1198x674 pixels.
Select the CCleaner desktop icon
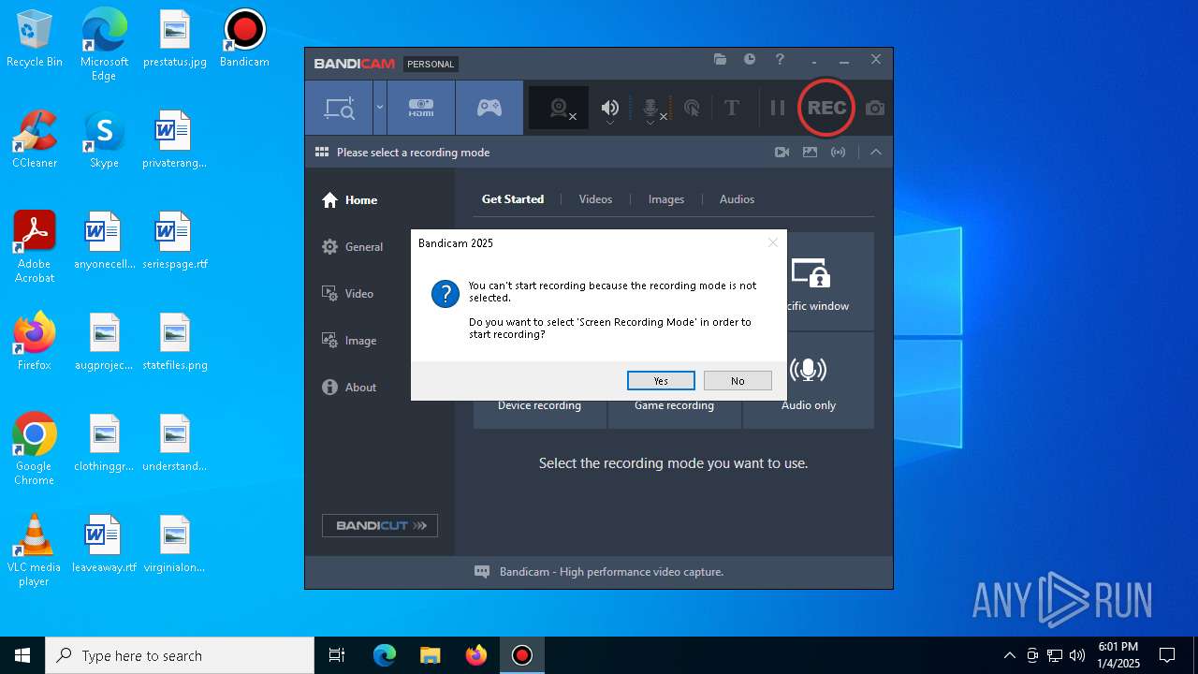(x=35, y=139)
